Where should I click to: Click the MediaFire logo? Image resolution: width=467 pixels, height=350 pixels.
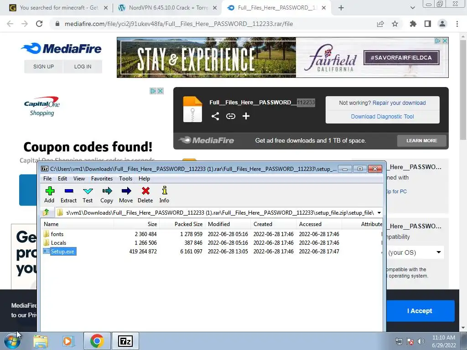click(62, 48)
